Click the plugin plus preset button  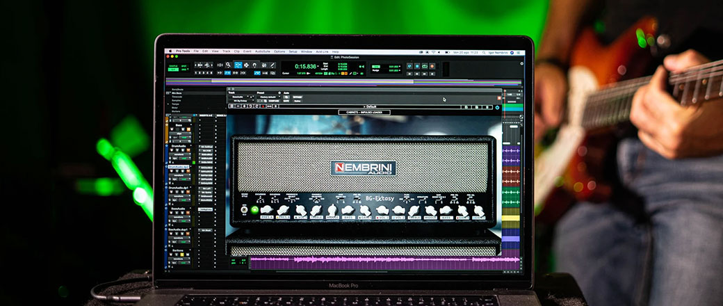click(245, 106)
